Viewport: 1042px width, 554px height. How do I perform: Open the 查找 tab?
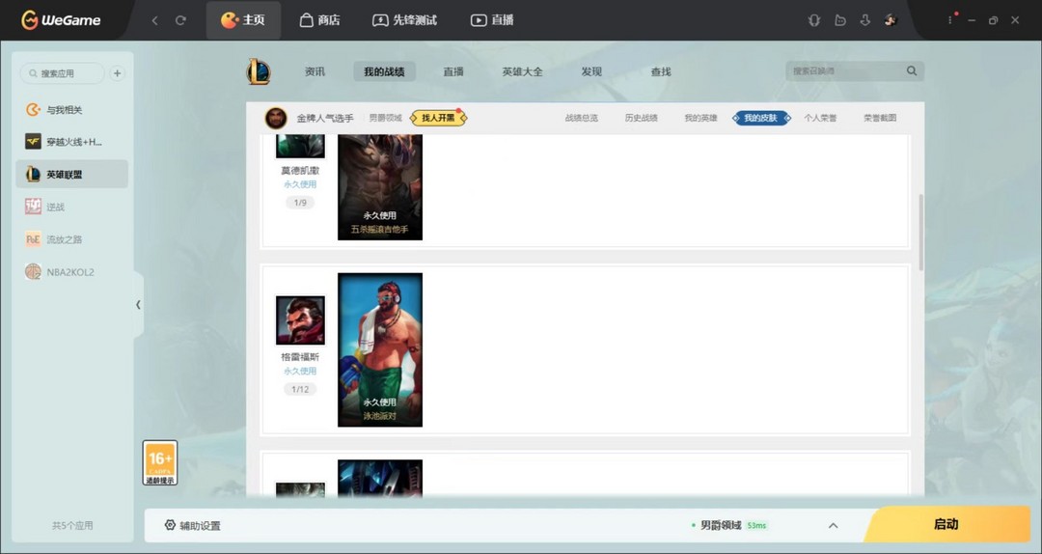tap(661, 71)
